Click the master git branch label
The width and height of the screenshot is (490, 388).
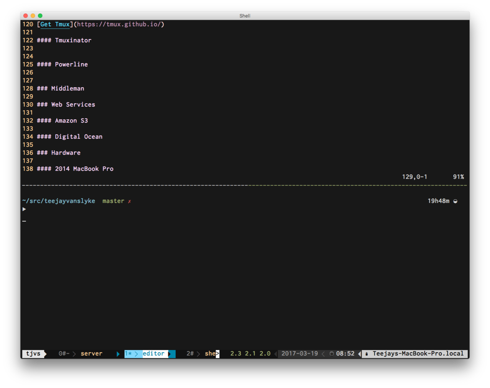point(113,201)
